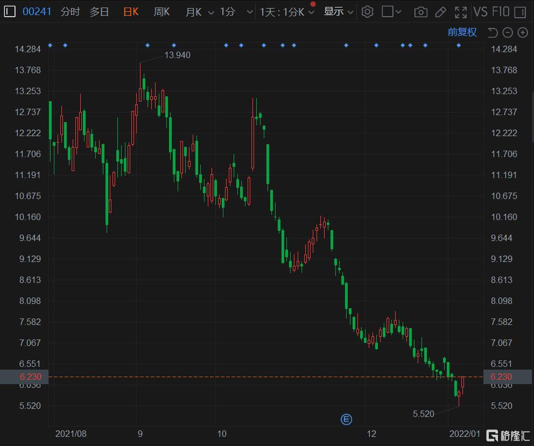The image size is (534, 446).
Task: Select the 日K daily chart tab
Action: [131, 11]
